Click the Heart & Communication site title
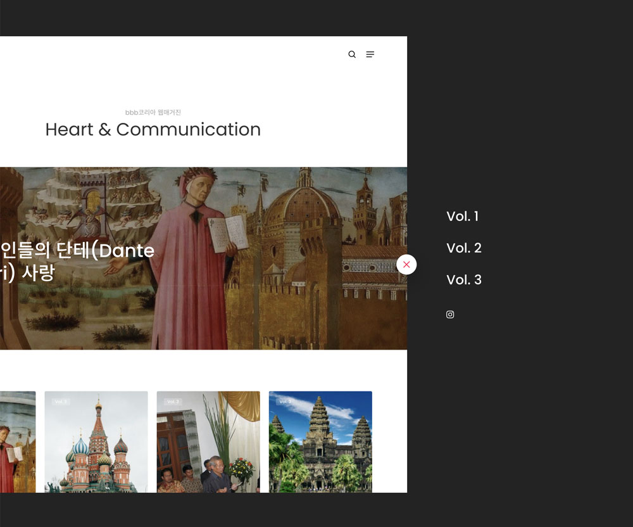The height and width of the screenshot is (527, 633). (x=153, y=129)
